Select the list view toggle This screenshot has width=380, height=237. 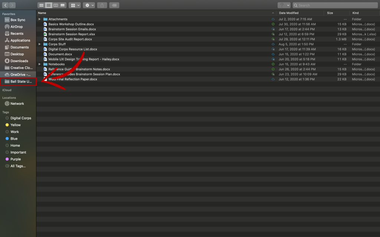tap(49, 5)
